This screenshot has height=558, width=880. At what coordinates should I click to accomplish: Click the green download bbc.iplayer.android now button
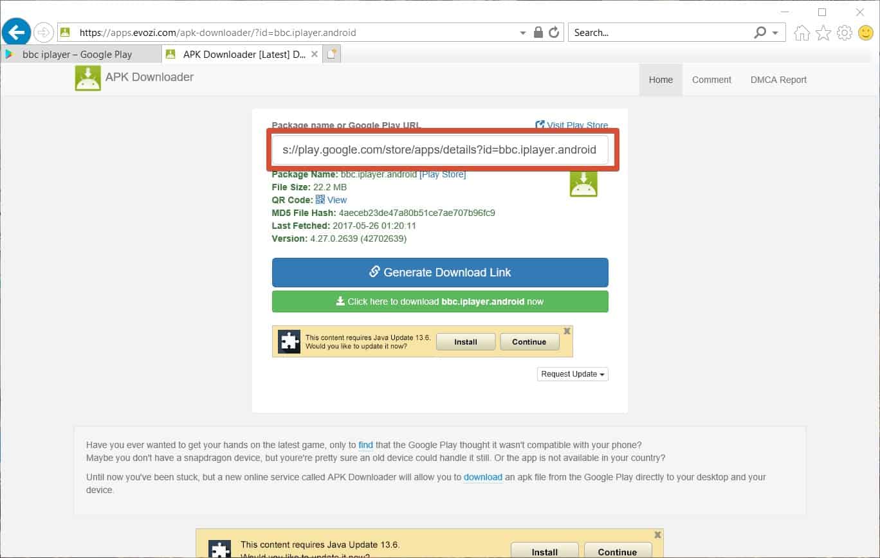(x=440, y=301)
